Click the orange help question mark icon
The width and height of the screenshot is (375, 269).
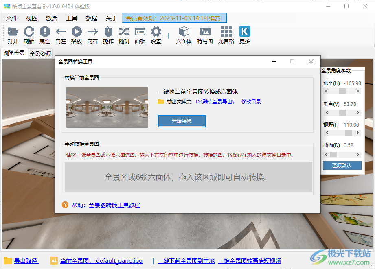(x=65, y=205)
